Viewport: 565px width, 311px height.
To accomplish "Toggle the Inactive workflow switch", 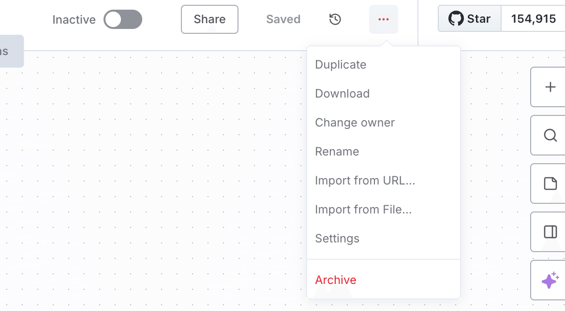I will pos(123,19).
